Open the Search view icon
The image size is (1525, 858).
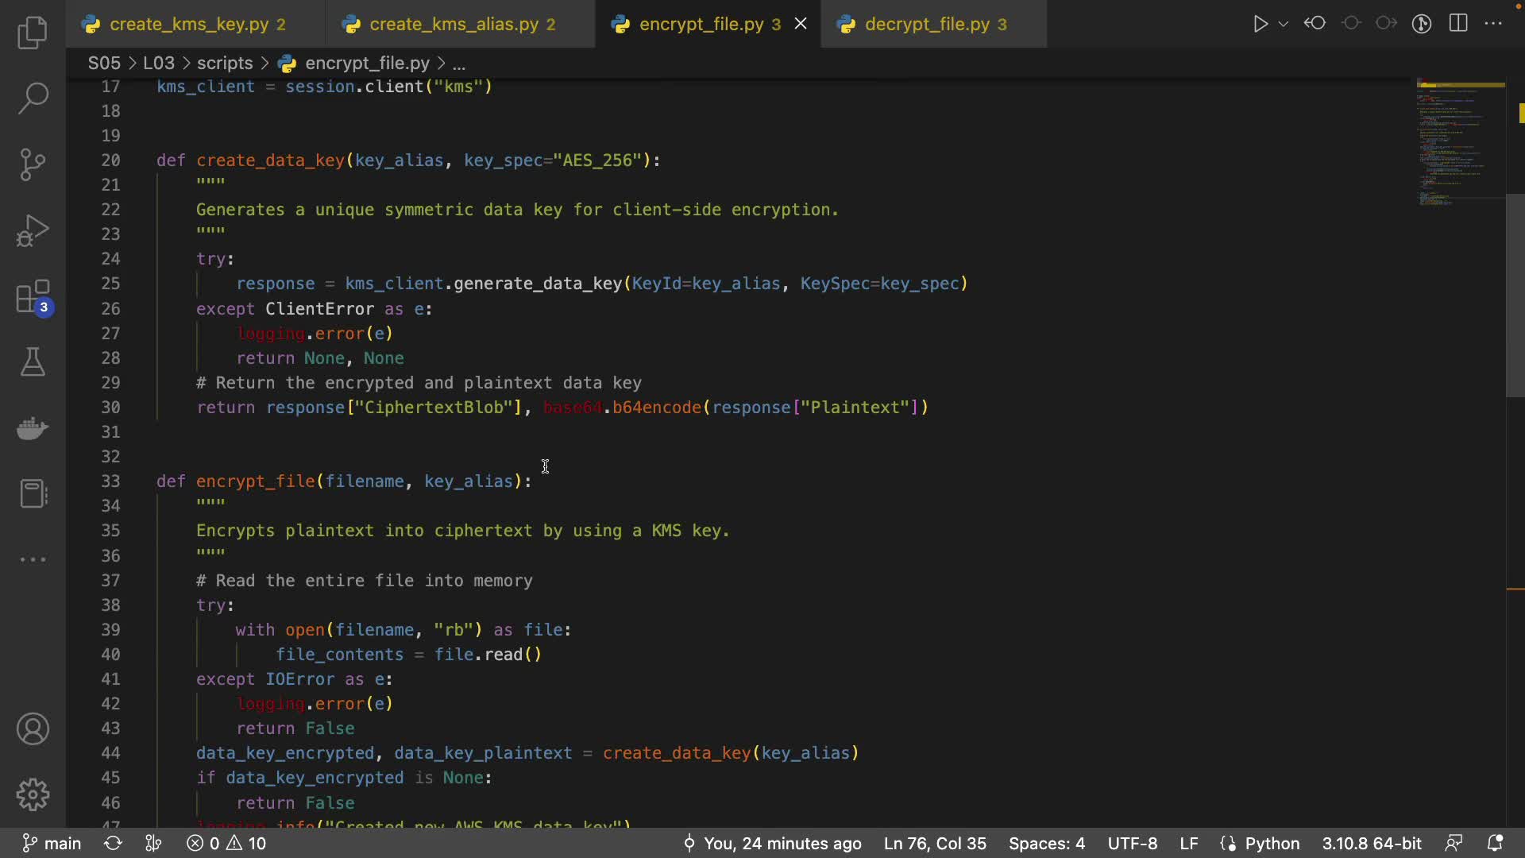33,99
